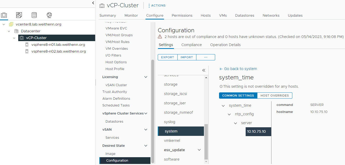Screen dimensions: 345x165
Task: Select COMMON SETTINGS toggle button
Action: 238,96
